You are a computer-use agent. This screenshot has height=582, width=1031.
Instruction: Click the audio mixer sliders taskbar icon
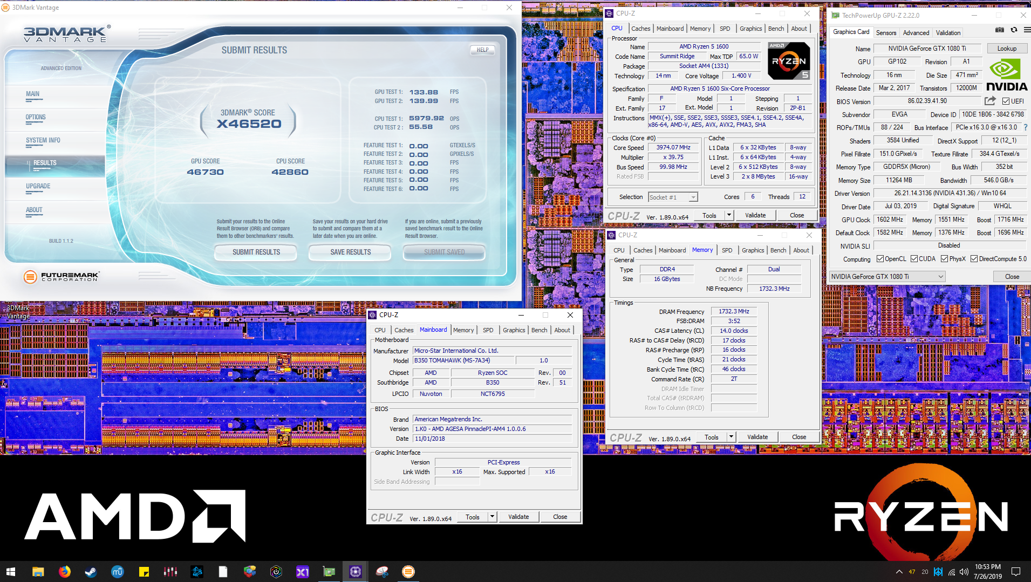(170, 572)
